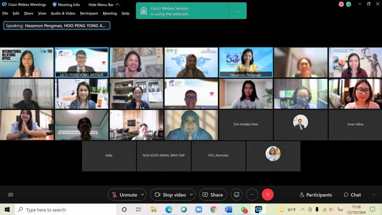Click the Webex taskbar icon
This screenshot has width=382, height=215.
(258, 209)
